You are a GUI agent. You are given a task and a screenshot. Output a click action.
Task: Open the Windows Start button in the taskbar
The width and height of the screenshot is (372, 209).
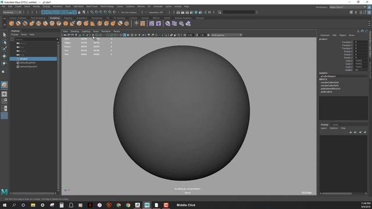point(4,205)
